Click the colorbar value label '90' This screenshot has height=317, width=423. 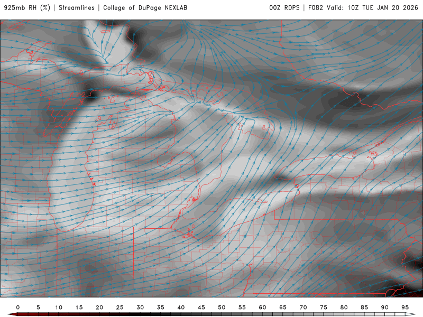coord(385,307)
